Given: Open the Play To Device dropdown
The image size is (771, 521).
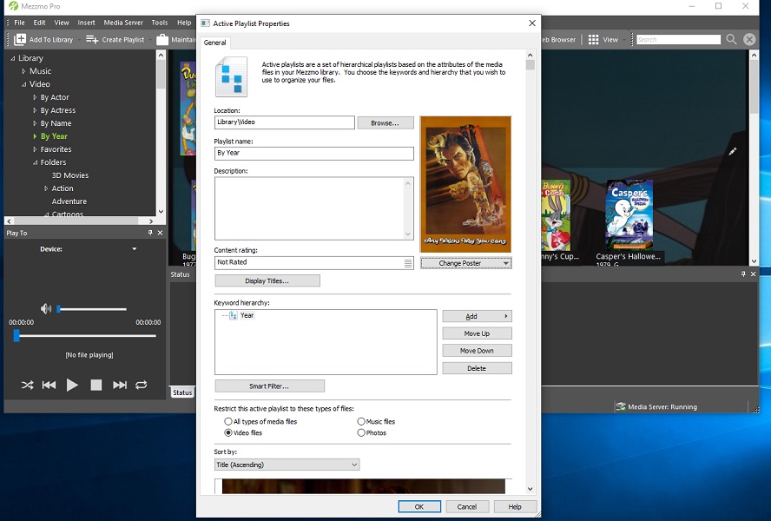Looking at the screenshot, I should pos(135,249).
